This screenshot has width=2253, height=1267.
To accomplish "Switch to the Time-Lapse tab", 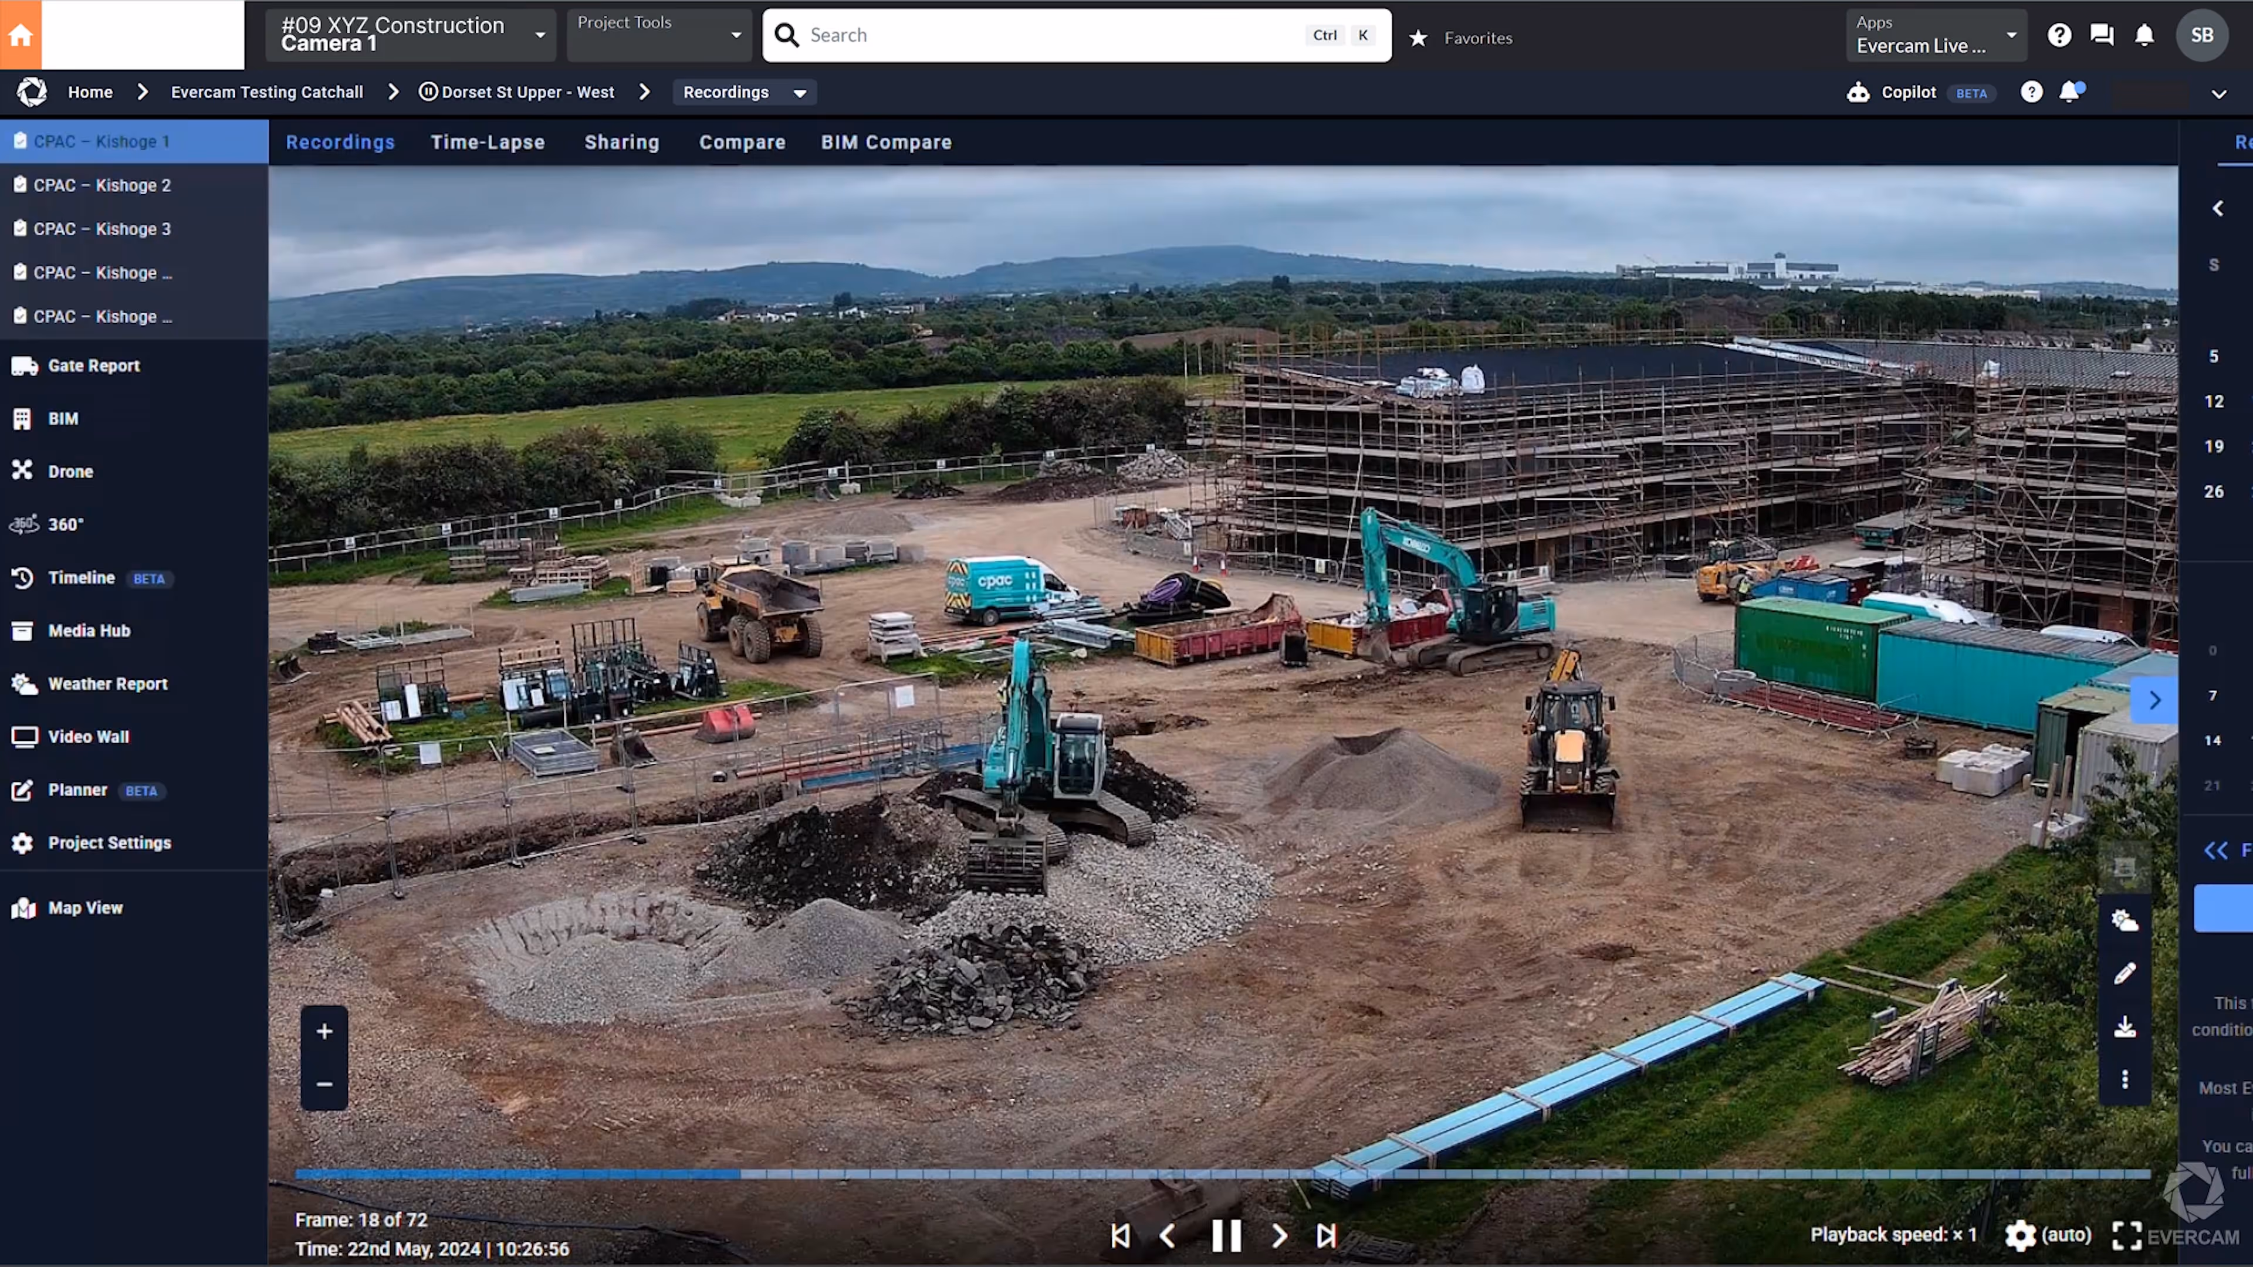I will [x=487, y=141].
